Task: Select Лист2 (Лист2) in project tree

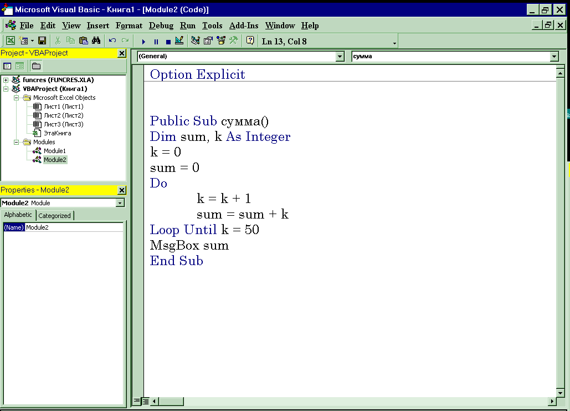Action: click(x=64, y=115)
